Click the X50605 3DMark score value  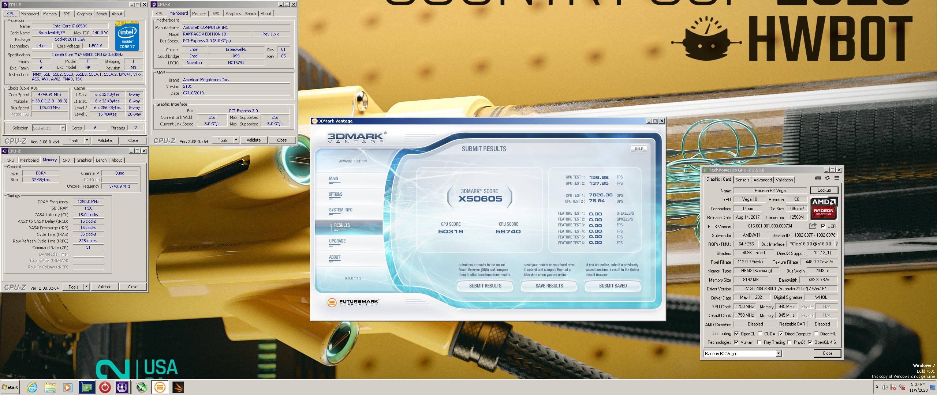(480, 199)
